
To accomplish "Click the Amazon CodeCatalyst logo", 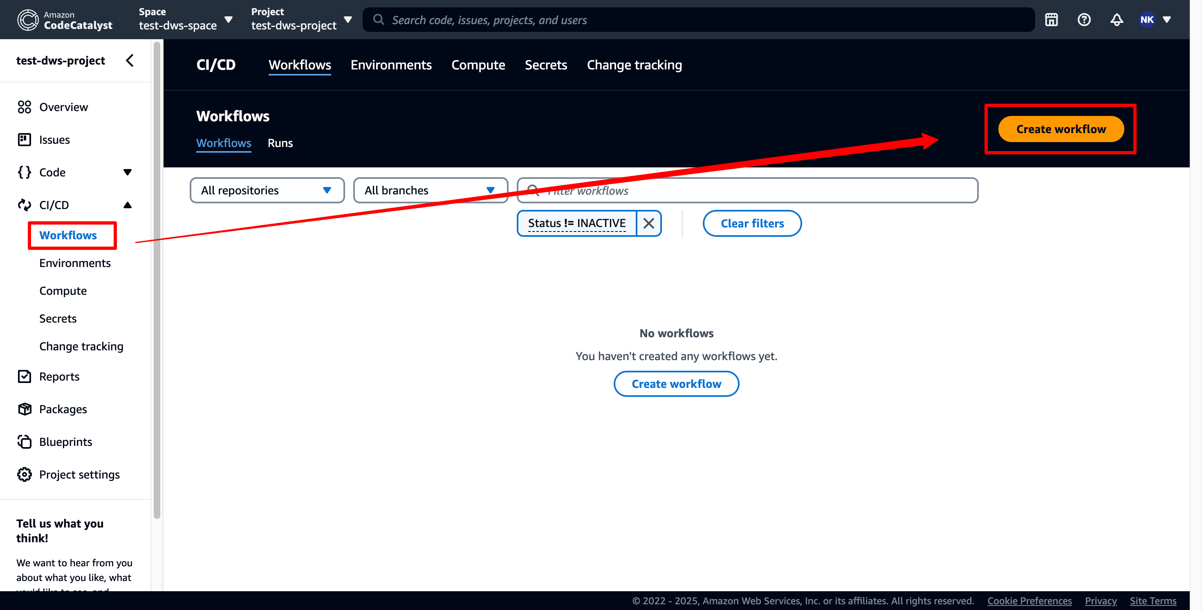I will point(65,20).
